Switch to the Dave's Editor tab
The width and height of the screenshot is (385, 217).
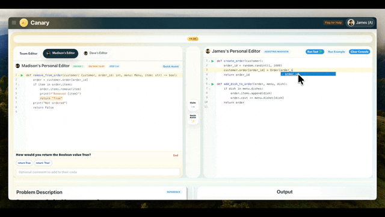pos(96,53)
